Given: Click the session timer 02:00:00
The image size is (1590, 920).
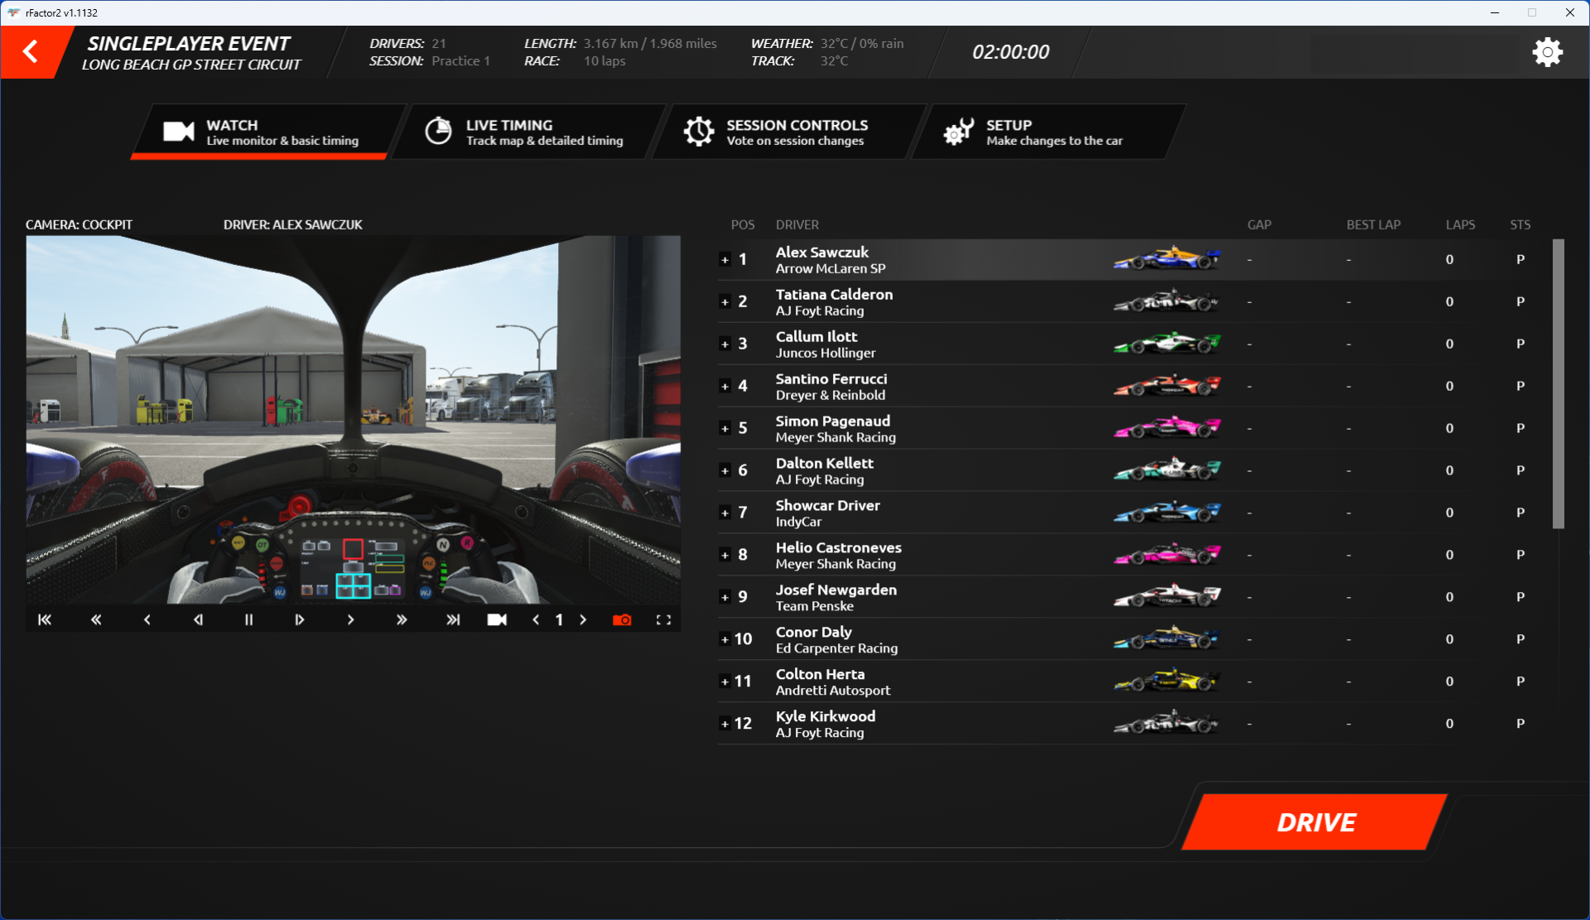Looking at the screenshot, I should point(1010,52).
